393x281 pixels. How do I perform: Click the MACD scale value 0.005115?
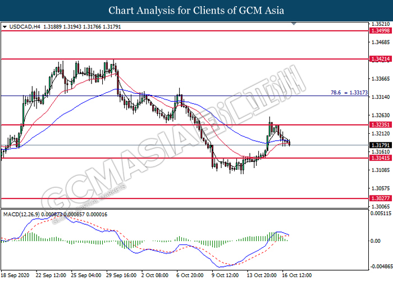(381, 213)
